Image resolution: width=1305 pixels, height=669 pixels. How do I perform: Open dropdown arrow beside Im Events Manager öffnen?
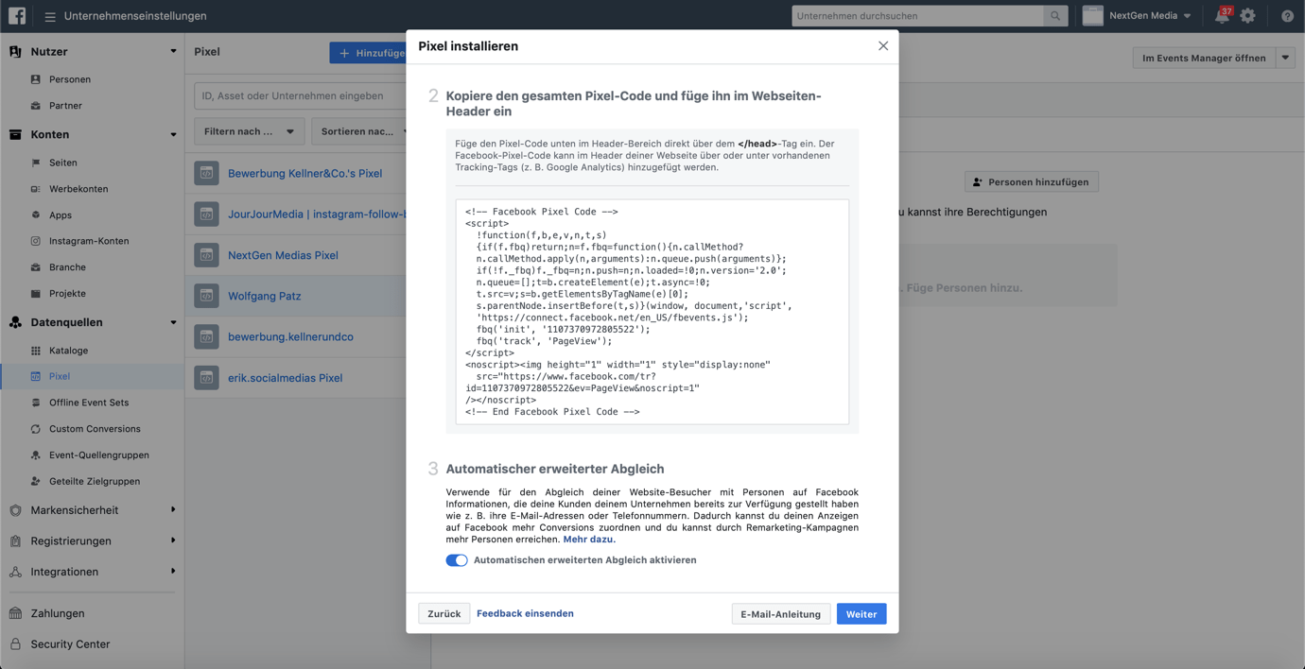pyautogui.click(x=1286, y=58)
